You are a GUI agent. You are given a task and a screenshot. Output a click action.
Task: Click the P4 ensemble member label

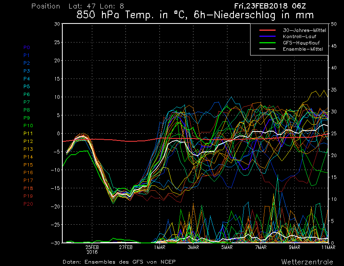pos(27,79)
